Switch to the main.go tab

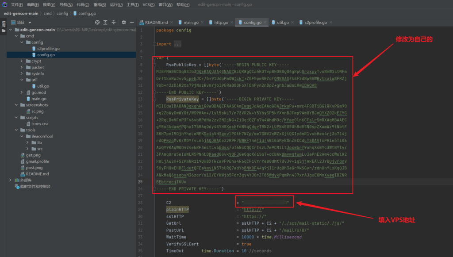point(191,22)
